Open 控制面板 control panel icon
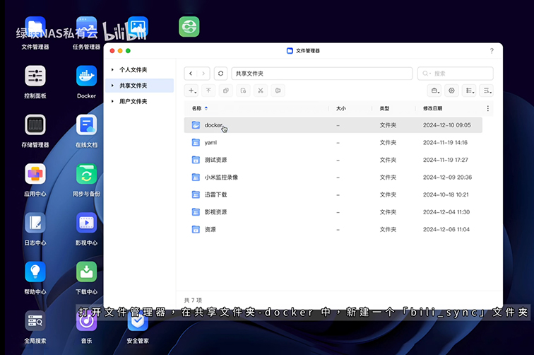Image resolution: width=534 pixels, height=355 pixels. 35,76
